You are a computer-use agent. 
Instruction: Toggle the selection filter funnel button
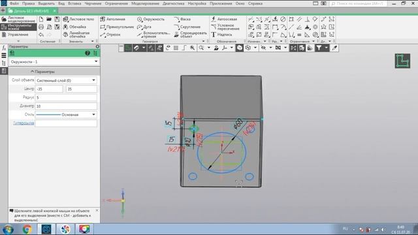point(319,48)
